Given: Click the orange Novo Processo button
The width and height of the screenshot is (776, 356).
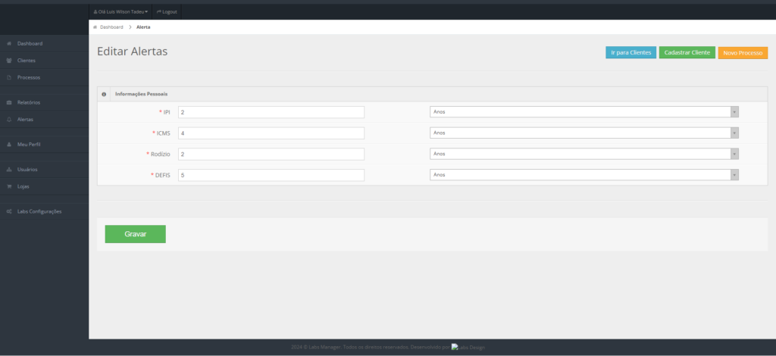Looking at the screenshot, I should (743, 52).
